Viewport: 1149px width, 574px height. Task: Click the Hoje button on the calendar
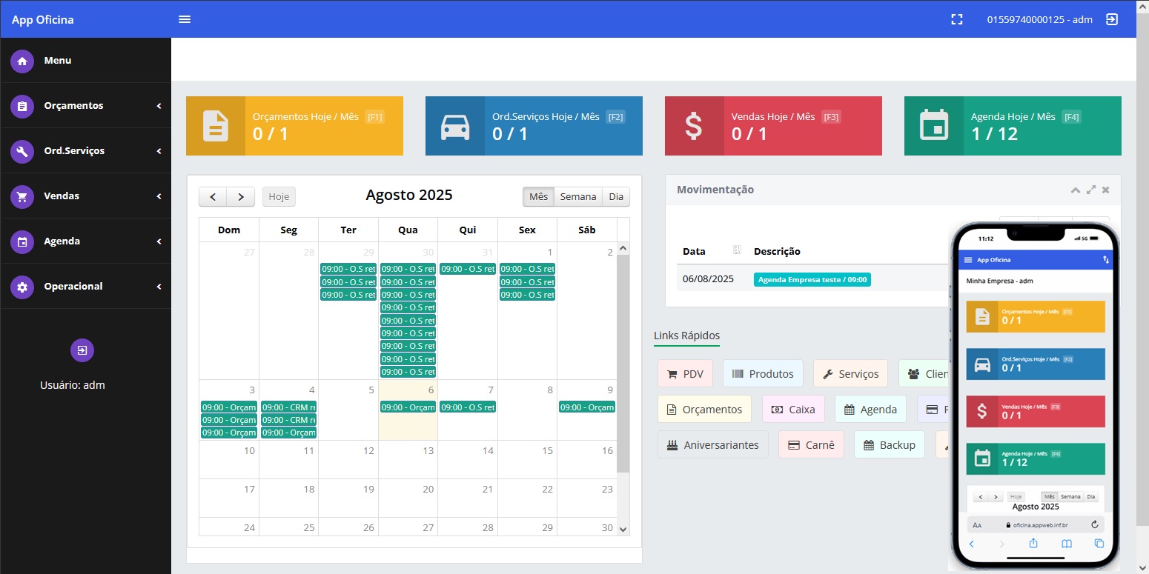[x=279, y=196]
